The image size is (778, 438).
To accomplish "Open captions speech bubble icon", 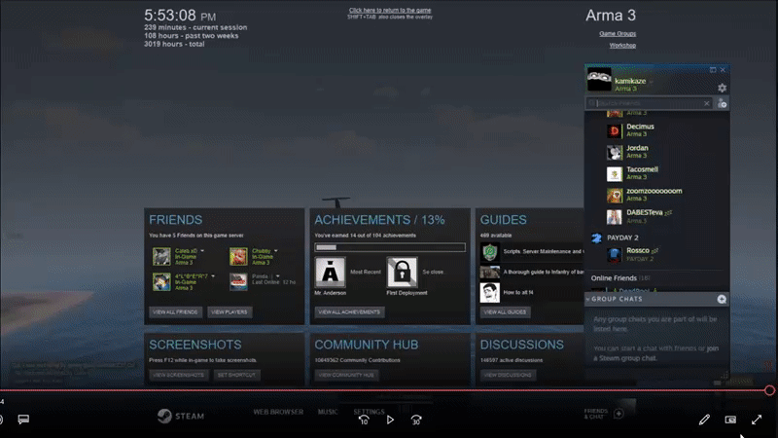I will point(23,420).
